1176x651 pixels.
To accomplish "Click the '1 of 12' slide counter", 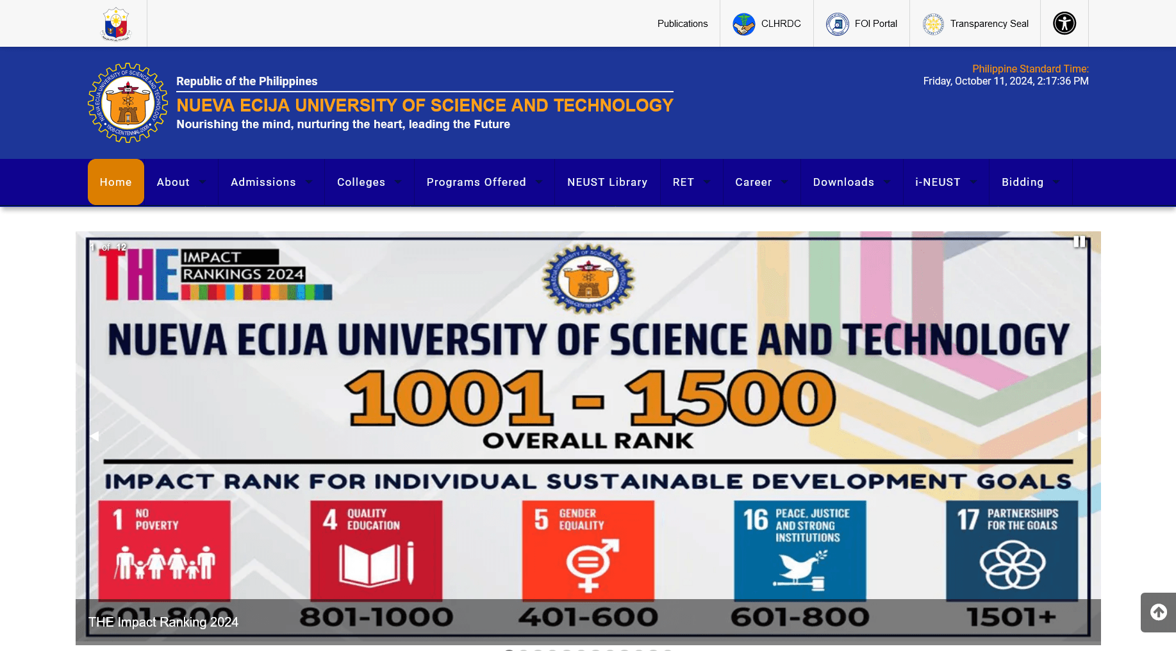I will point(108,247).
